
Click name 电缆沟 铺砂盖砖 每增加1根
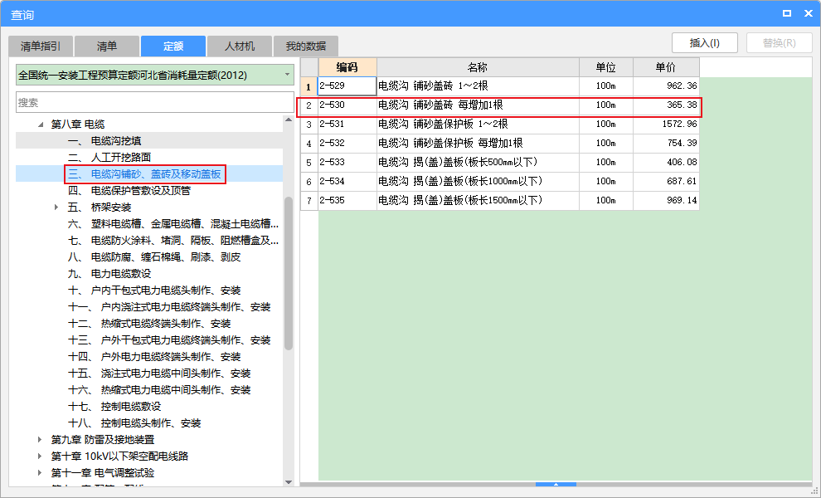(x=440, y=105)
